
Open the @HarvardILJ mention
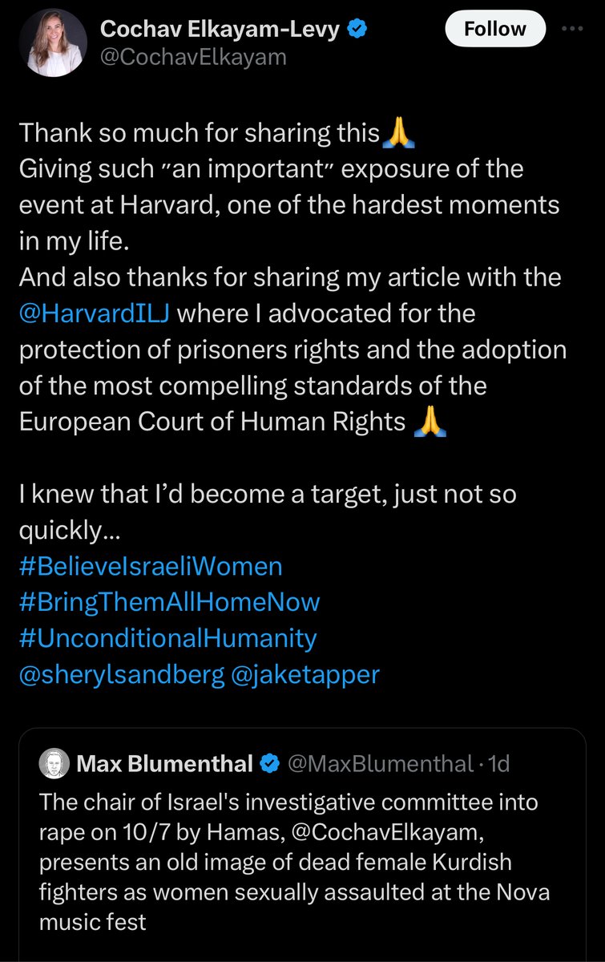coord(93,313)
